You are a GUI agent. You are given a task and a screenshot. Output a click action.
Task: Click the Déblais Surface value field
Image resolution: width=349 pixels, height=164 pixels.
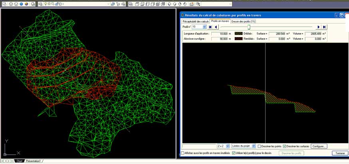(x=277, y=34)
